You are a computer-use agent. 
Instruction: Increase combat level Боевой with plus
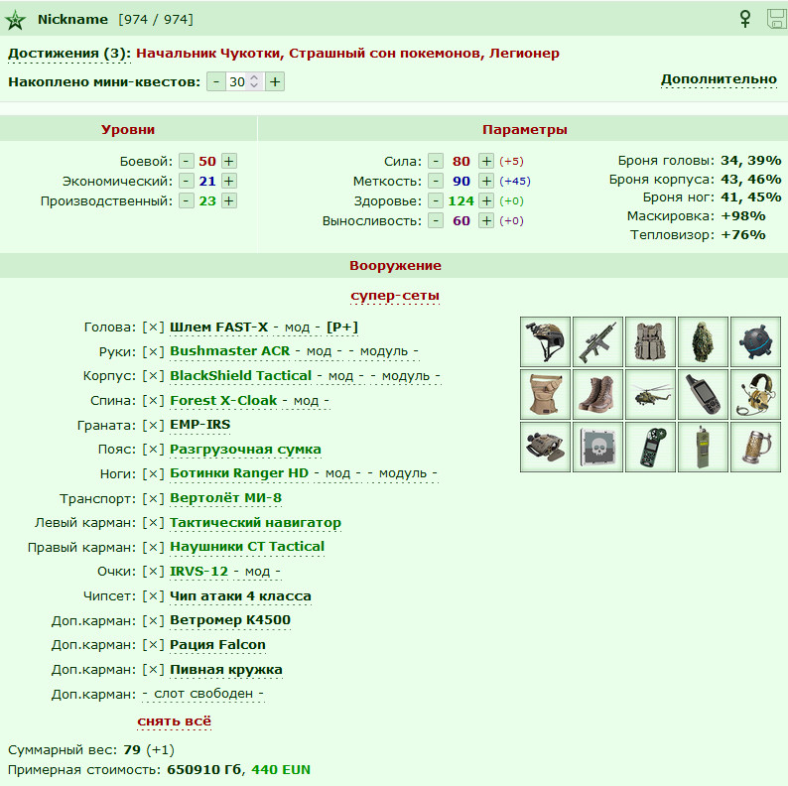tap(228, 162)
